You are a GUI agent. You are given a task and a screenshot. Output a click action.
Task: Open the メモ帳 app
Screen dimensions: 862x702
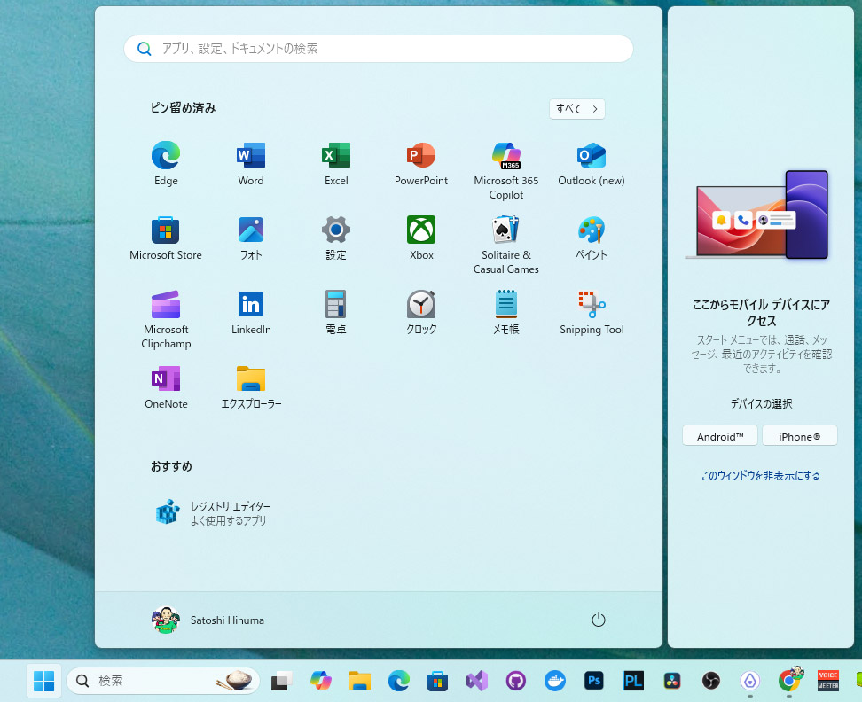pyautogui.click(x=506, y=313)
